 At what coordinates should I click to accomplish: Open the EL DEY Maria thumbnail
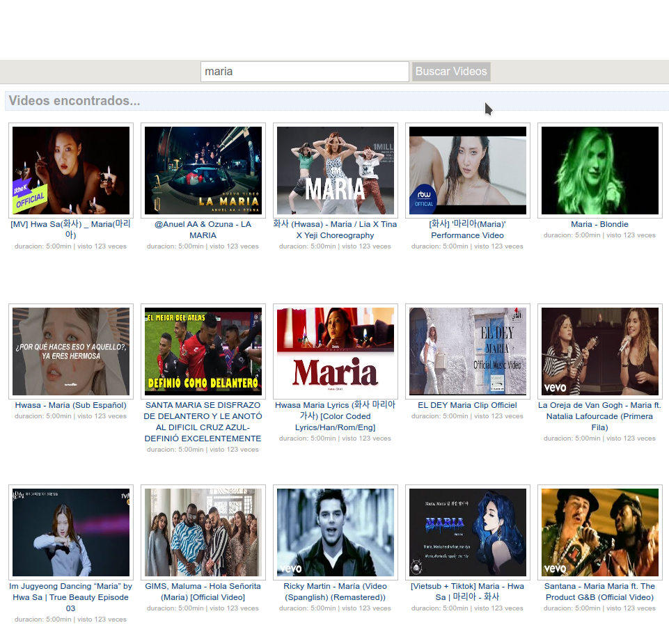[468, 351]
